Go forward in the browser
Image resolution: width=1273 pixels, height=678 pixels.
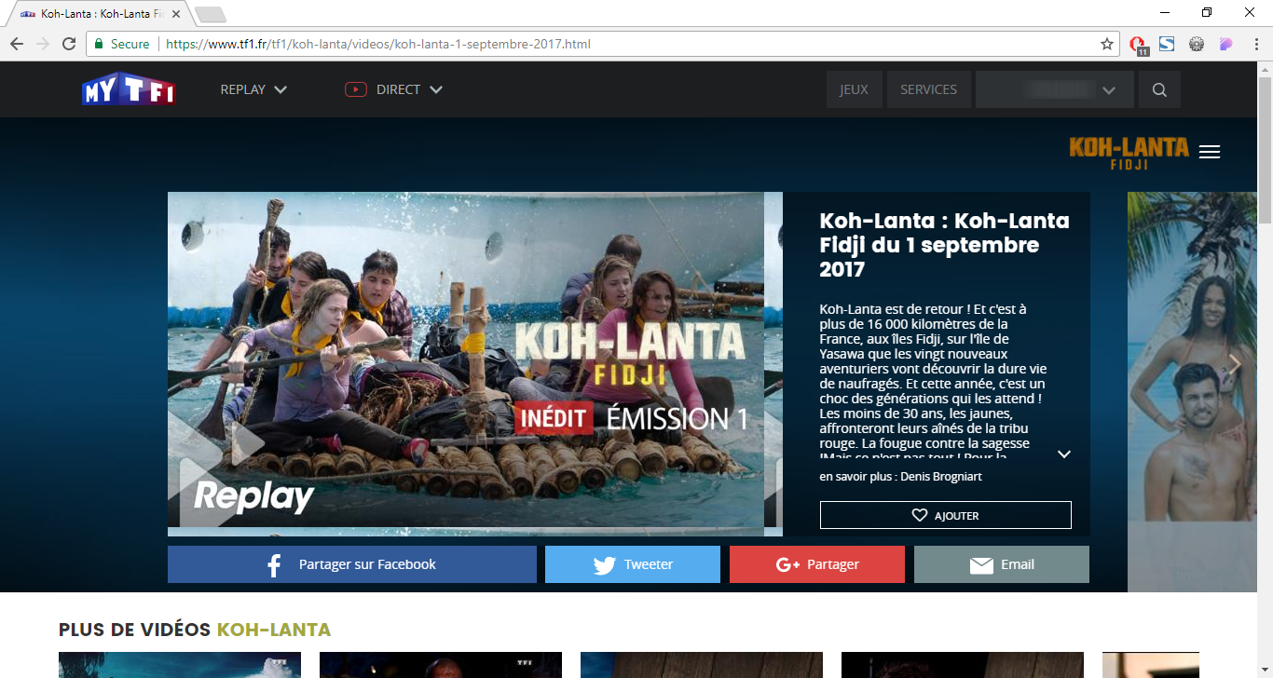click(x=43, y=44)
